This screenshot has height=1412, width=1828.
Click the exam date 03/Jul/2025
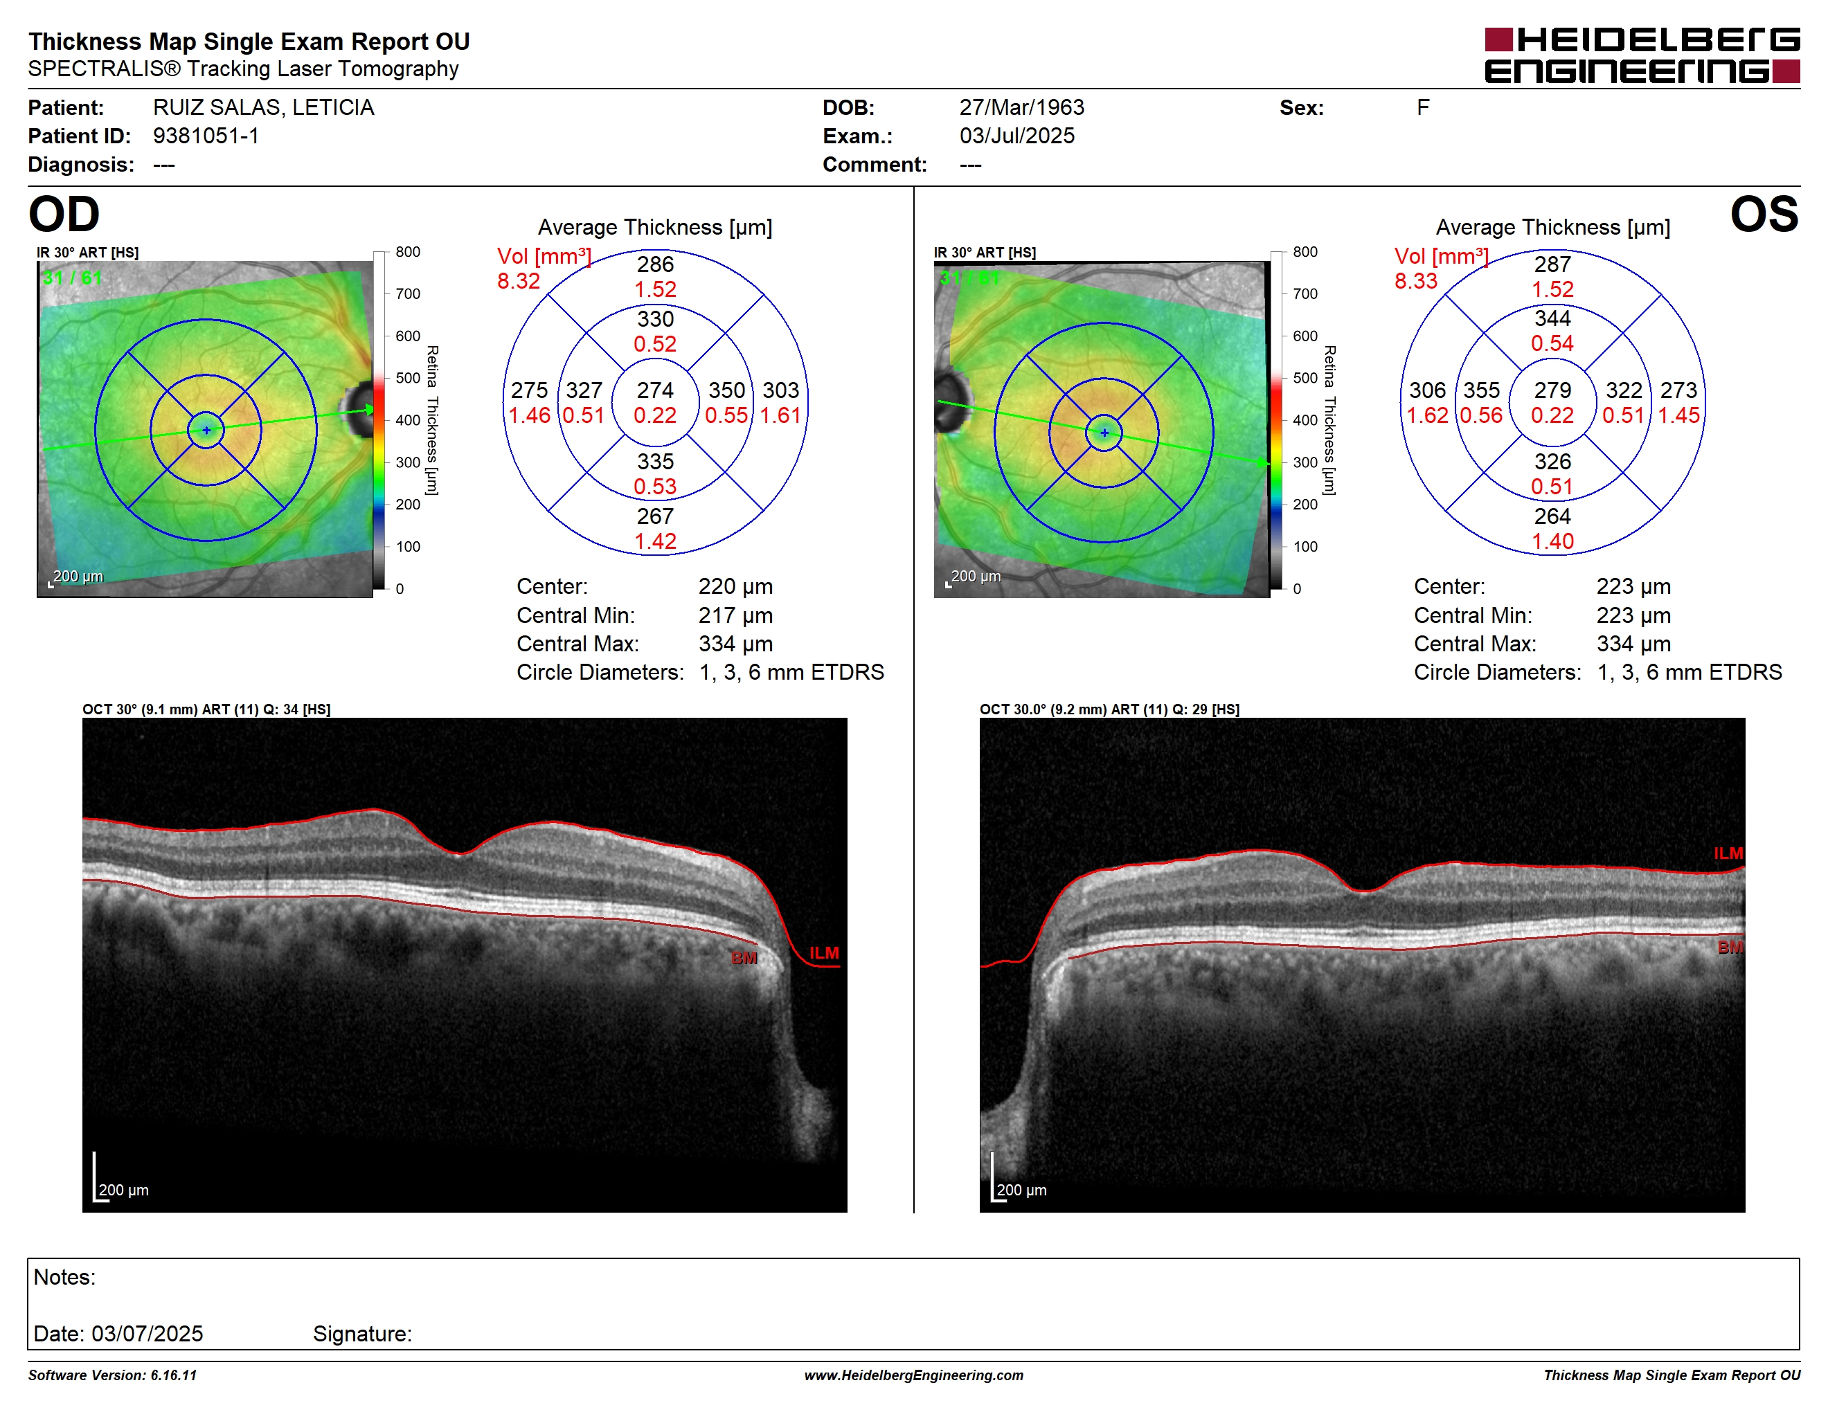[x=1017, y=136]
